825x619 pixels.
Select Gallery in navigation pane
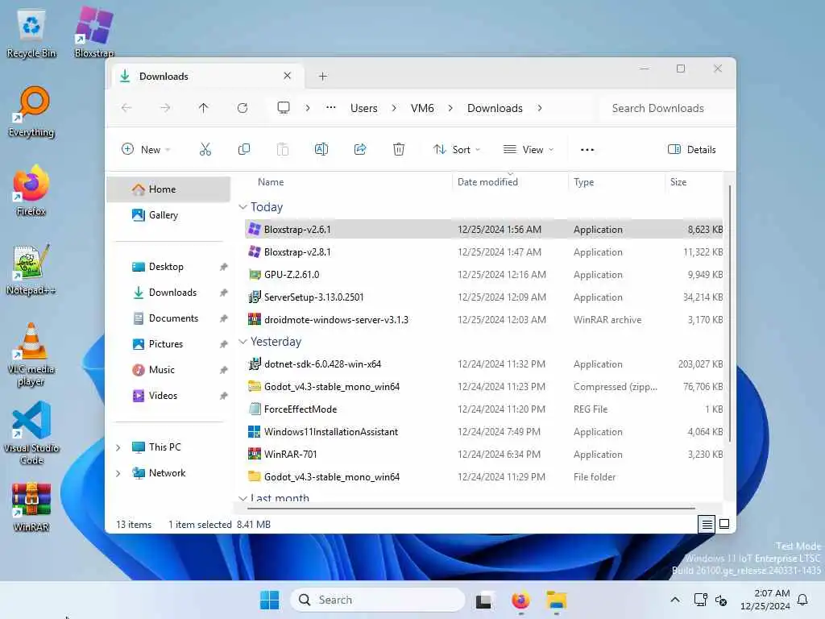pyautogui.click(x=168, y=215)
